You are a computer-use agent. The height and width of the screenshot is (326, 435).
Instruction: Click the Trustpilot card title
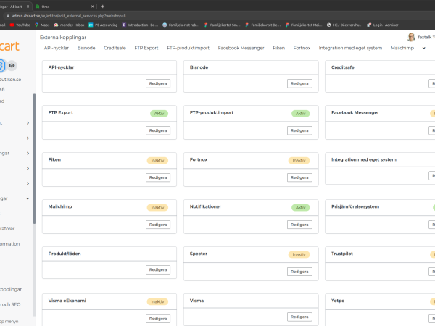pos(342,254)
